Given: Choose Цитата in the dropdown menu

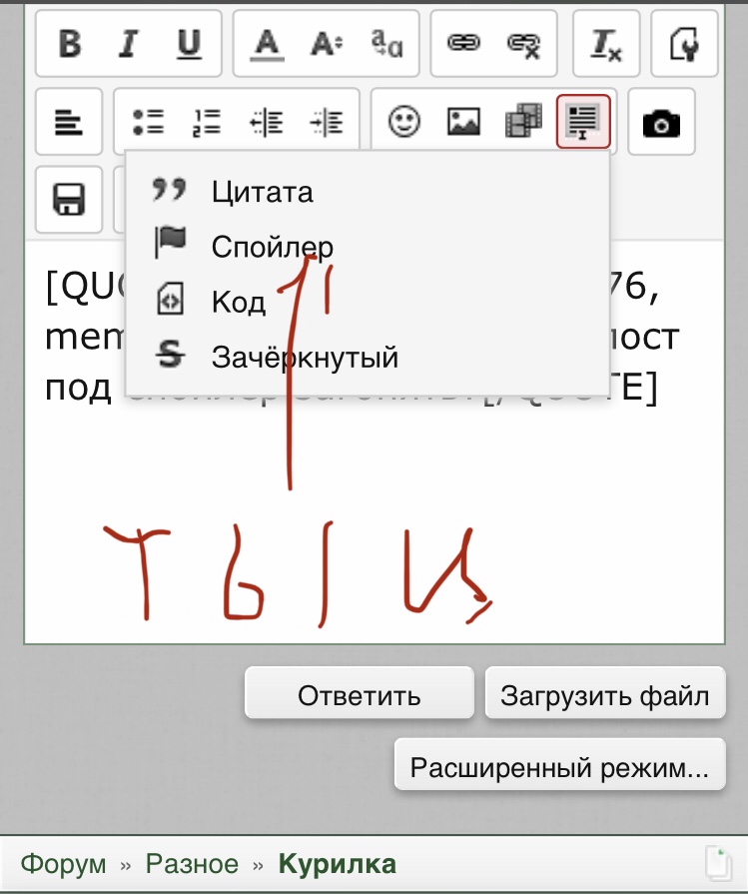Looking at the screenshot, I should coord(262,192).
